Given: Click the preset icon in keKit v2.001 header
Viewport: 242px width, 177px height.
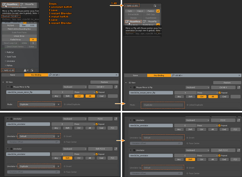Looking at the screenshot, I should tap(155, 6).
